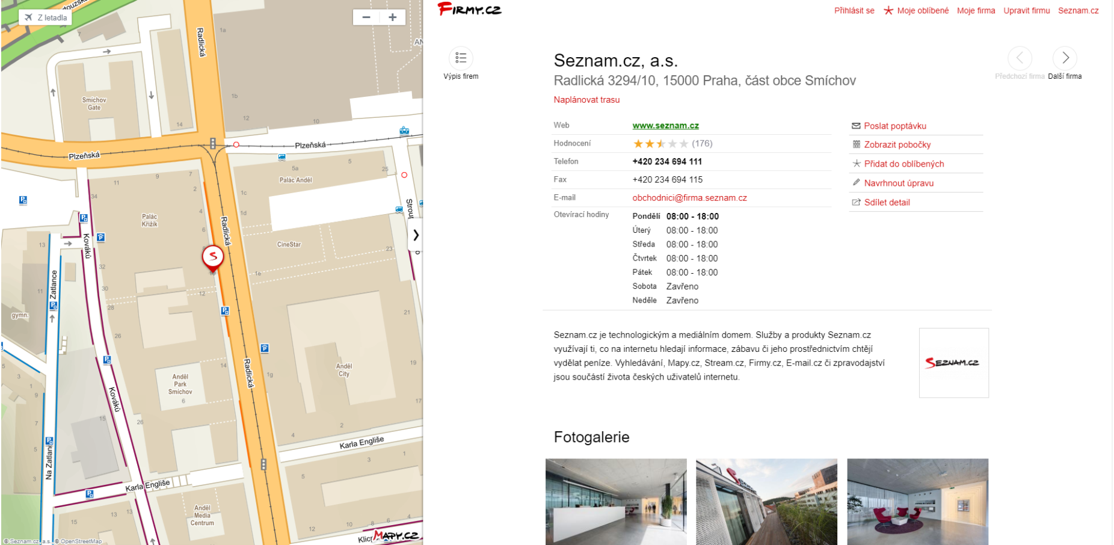Click the 'Palác Anděl' label on map
Screen dimensions: 1114x545
pyautogui.click(x=295, y=180)
